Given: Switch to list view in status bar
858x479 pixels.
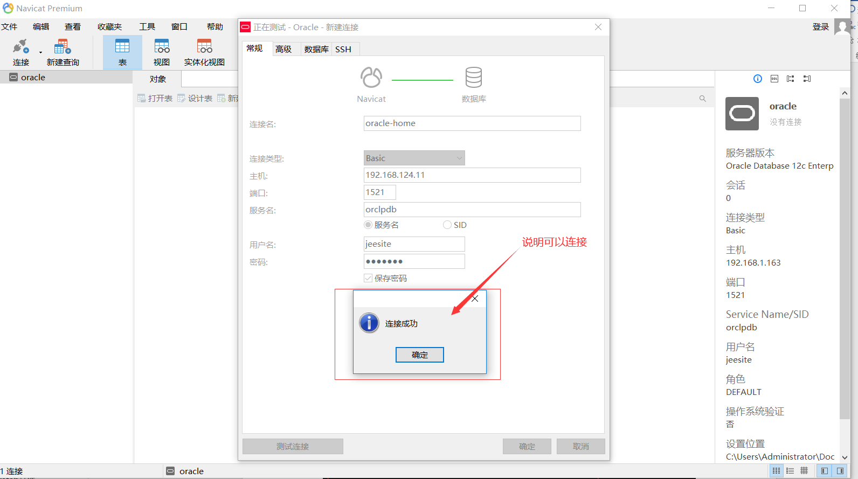Looking at the screenshot, I should point(790,471).
